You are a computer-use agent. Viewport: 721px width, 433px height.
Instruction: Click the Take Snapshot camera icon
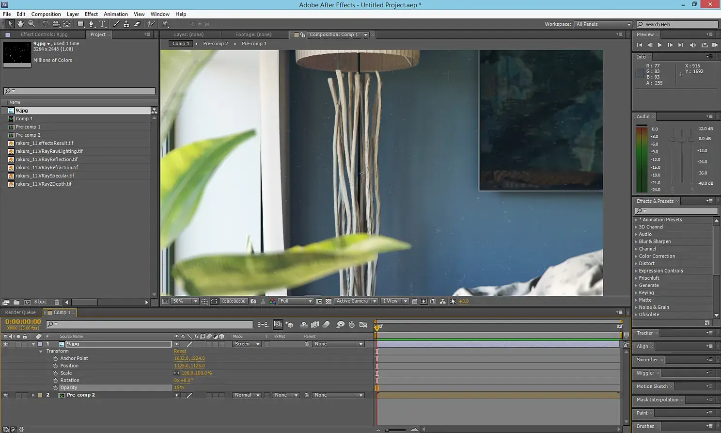click(x=253, y=301)
